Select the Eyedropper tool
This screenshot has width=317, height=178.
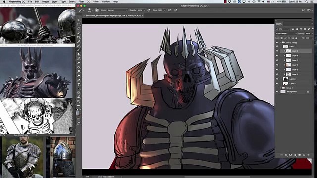coord(78,42)
